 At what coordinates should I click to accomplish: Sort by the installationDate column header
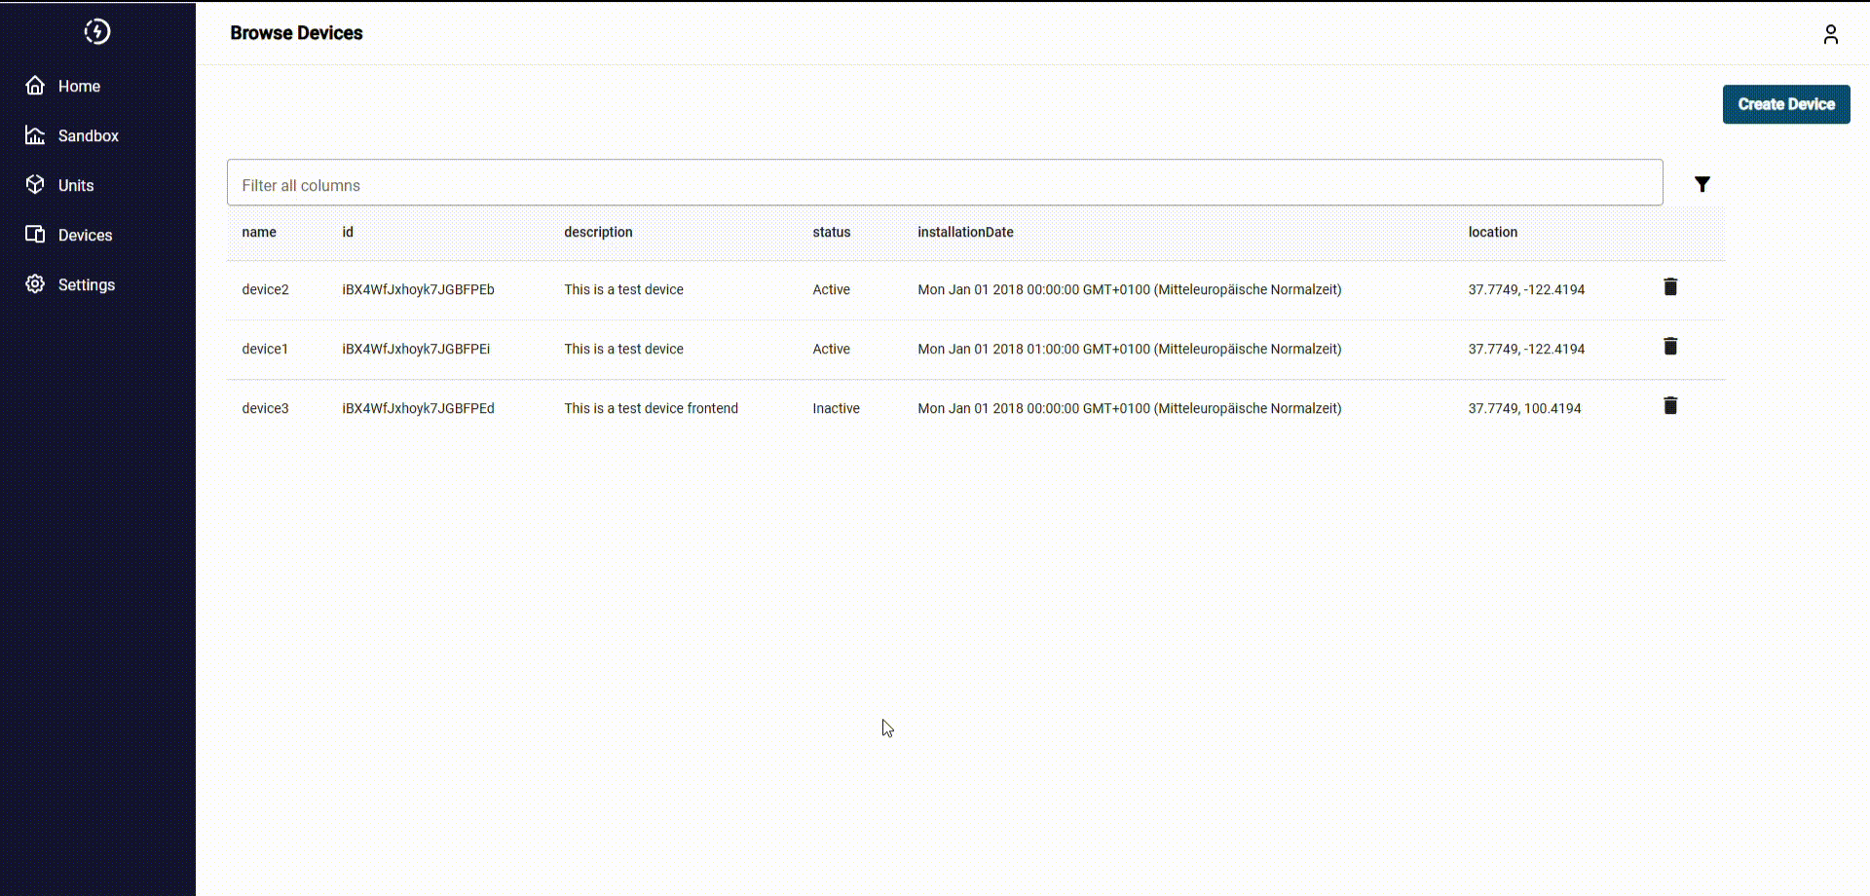(965, 232)
